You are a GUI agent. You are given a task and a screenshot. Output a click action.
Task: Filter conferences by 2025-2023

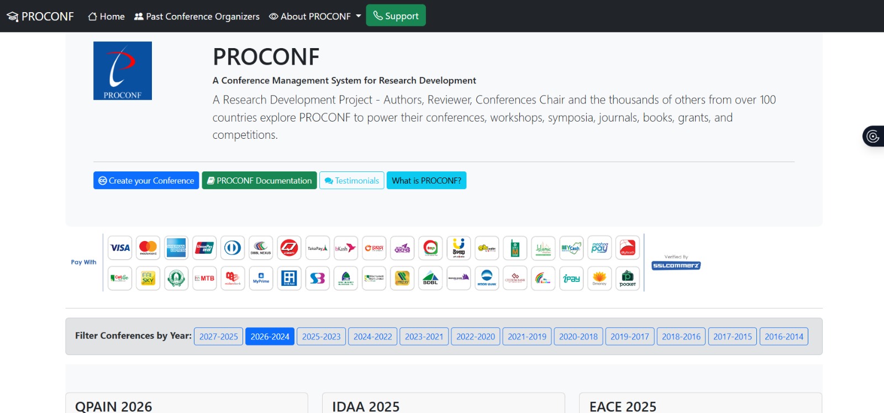click(322, 336)
